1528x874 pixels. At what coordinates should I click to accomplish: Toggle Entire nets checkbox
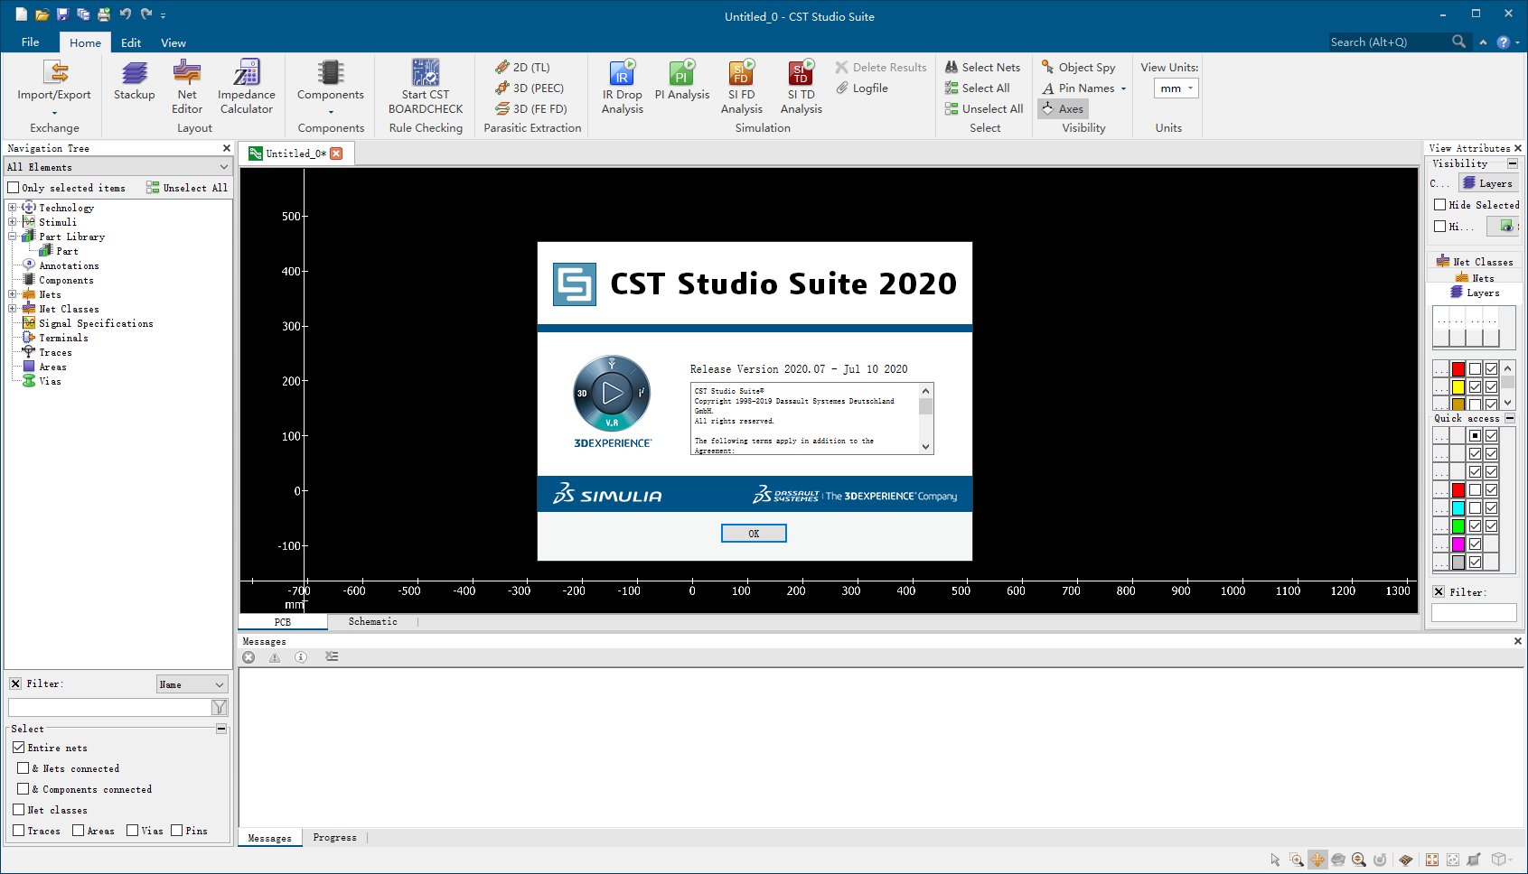pyautogui.click(x=18, y=748)
